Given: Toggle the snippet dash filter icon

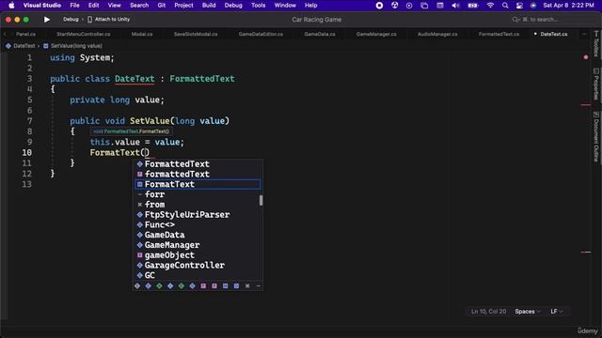Looking at the screenshot, I should click(x=259, y=285).
